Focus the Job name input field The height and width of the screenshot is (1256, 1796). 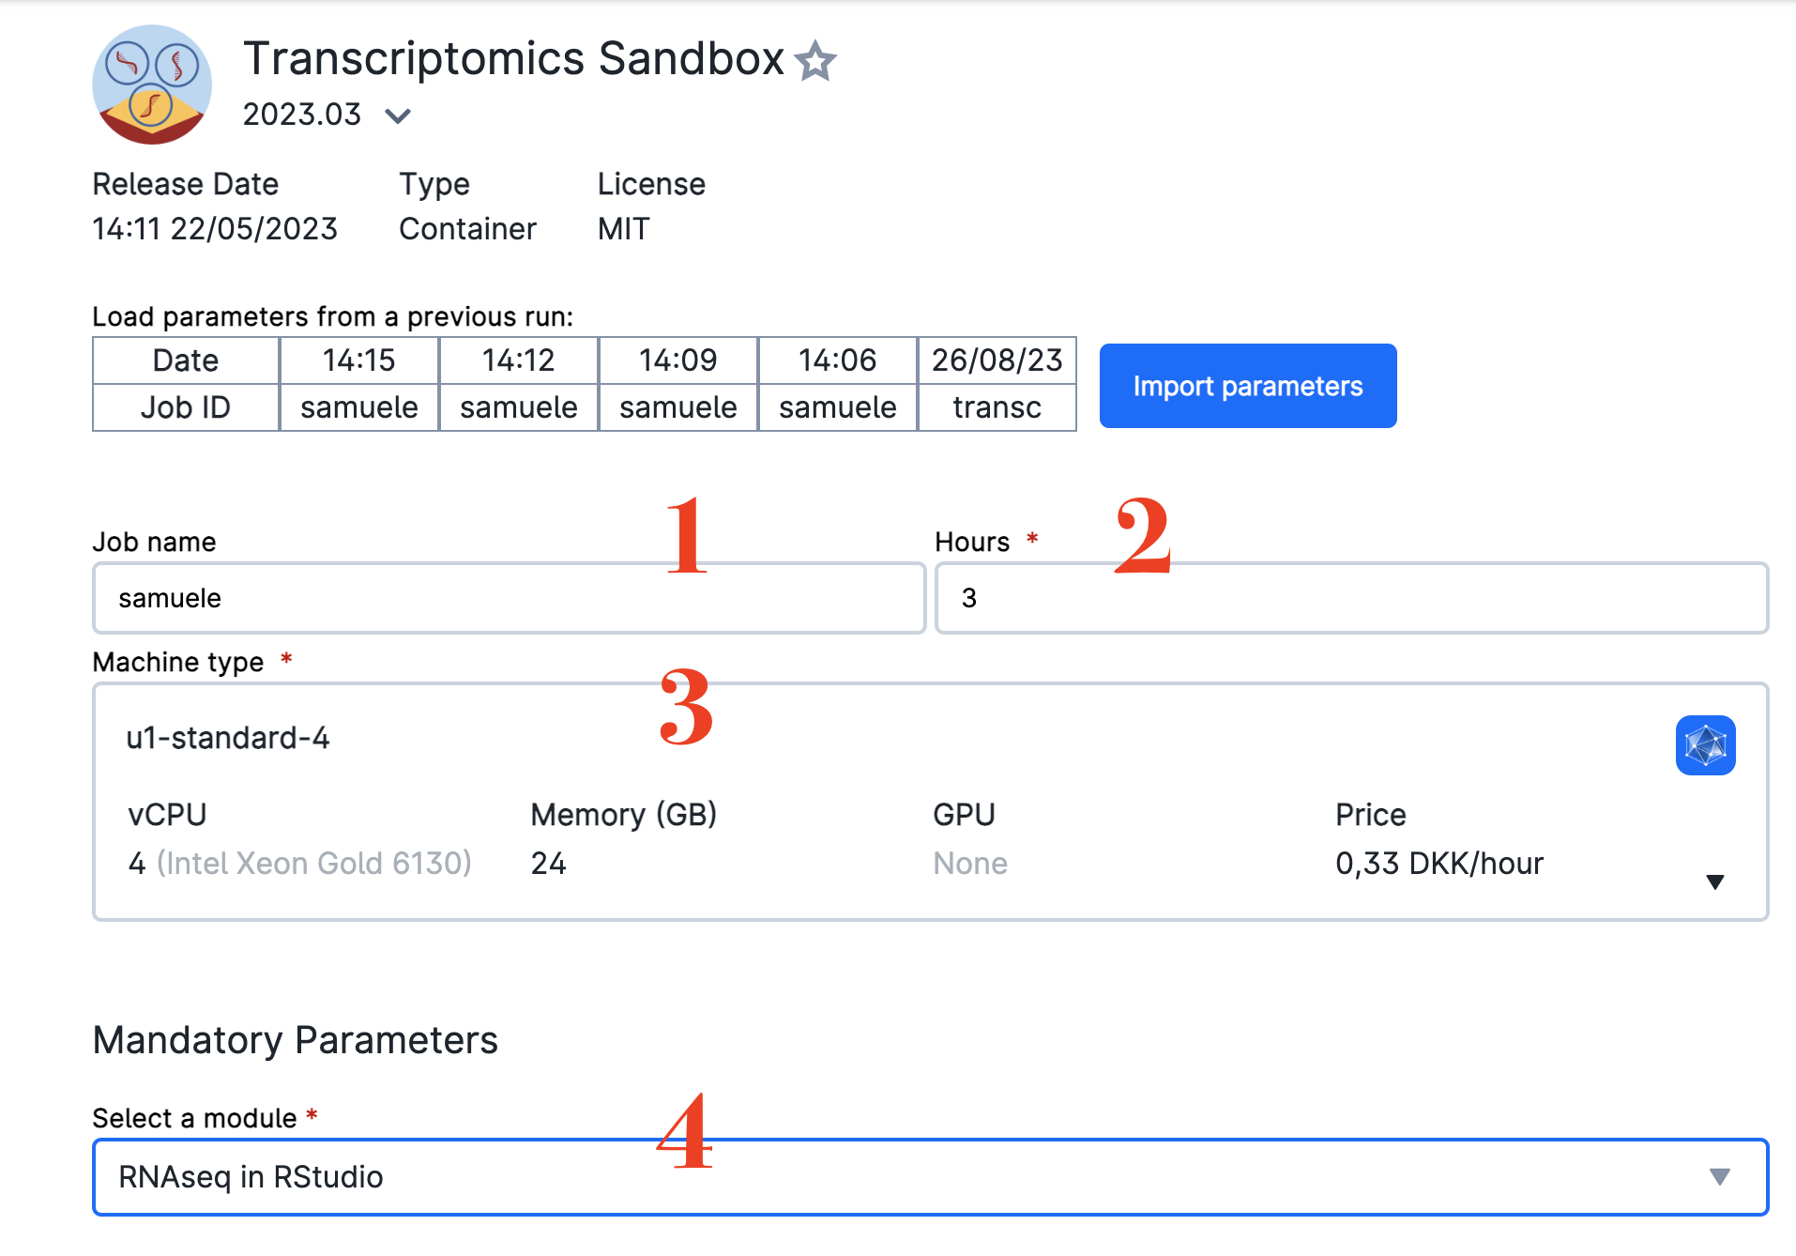509,598
